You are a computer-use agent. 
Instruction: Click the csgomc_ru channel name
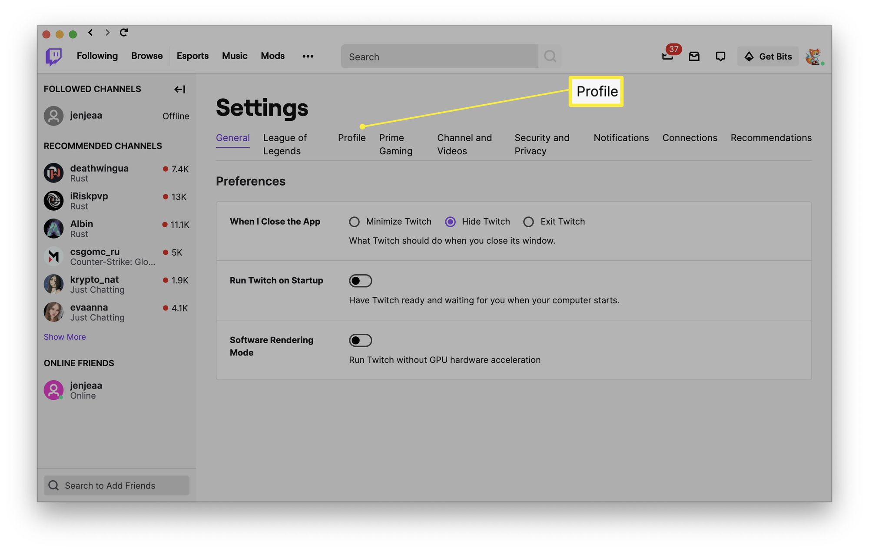(95, 252)
